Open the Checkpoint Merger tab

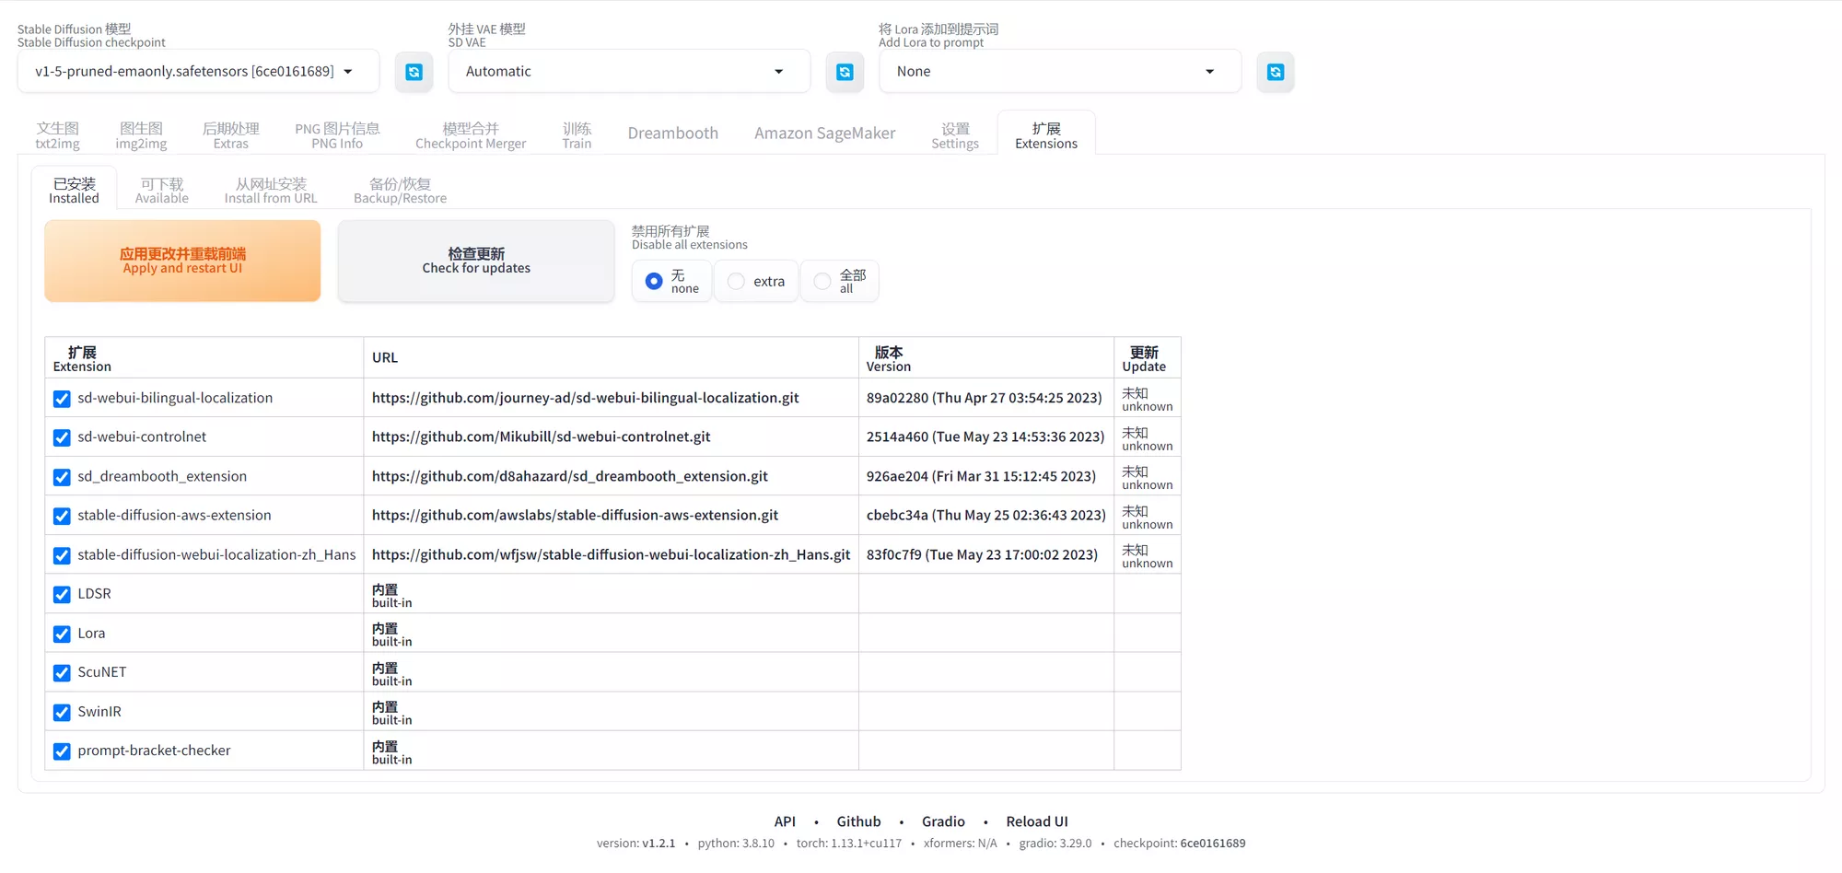click(471, 135)
